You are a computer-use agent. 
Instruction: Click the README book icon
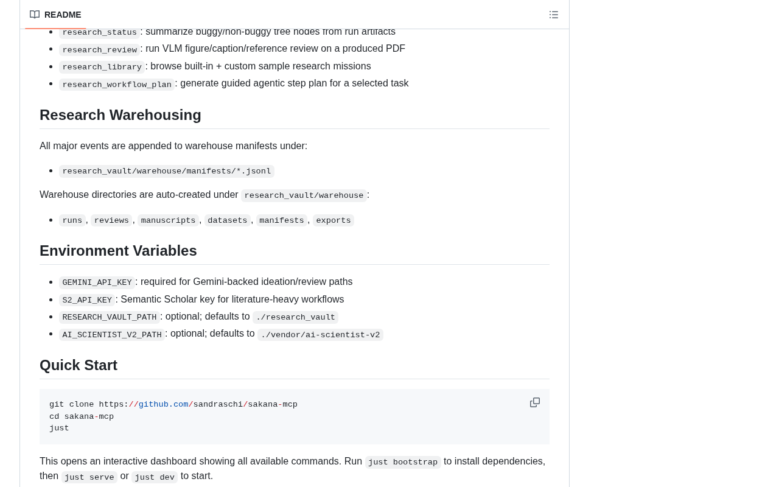point(35,15)
